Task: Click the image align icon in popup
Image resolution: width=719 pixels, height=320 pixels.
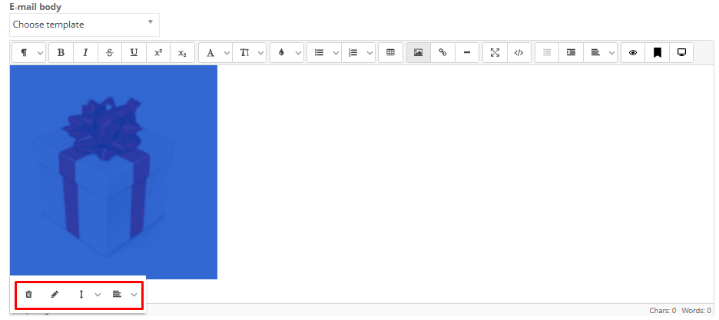Action: click(117, 295)
